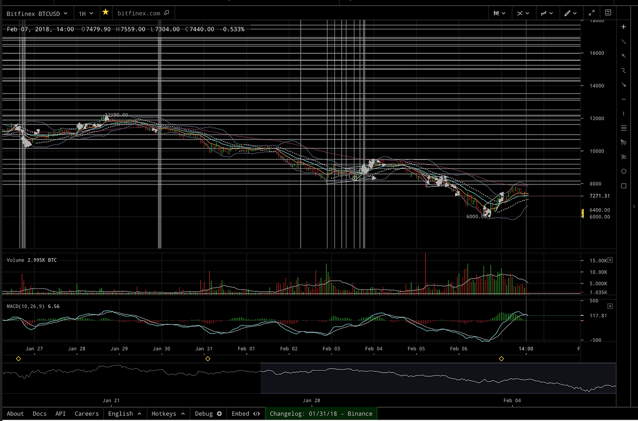Image resolution: width=638 pixels, height=421 pixels.
Task: Select the trend line drawing tool
Action: [x=624, y=41]
